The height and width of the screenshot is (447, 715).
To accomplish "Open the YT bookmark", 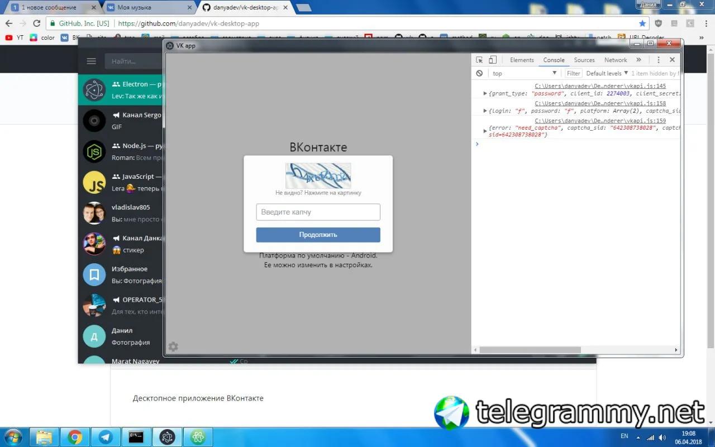I will [15, 37].
